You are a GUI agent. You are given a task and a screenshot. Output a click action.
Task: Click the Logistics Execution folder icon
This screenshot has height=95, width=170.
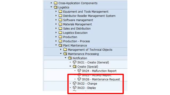60,32
